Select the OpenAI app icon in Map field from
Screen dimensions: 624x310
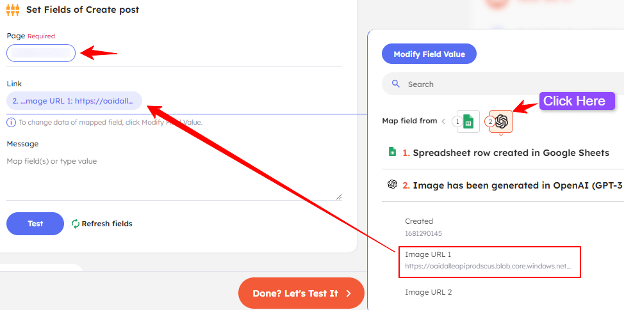pyautogui.click(x=501, y=121)
